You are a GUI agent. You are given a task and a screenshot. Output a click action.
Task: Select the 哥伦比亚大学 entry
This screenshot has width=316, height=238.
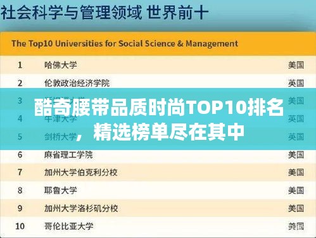[69, 227]
